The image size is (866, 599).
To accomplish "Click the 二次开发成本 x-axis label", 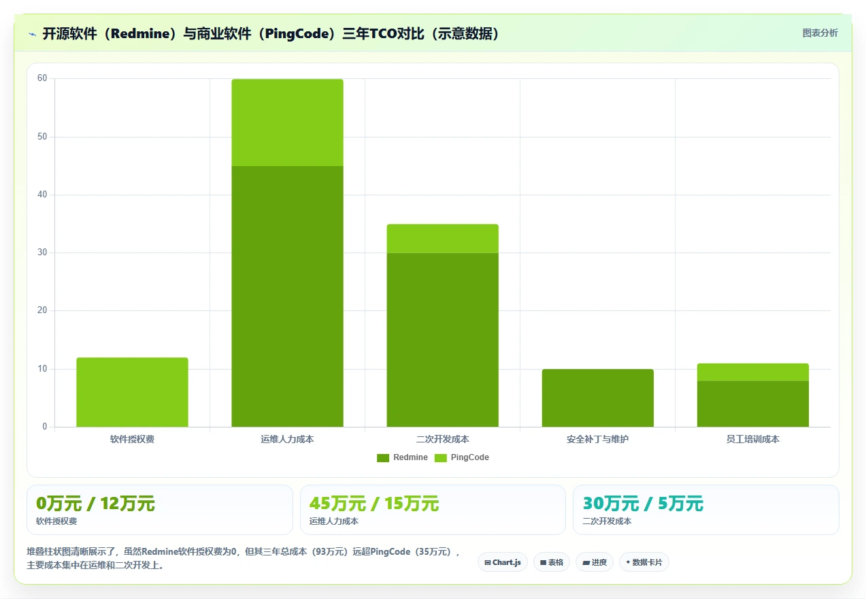I will [x=442, y=439].
